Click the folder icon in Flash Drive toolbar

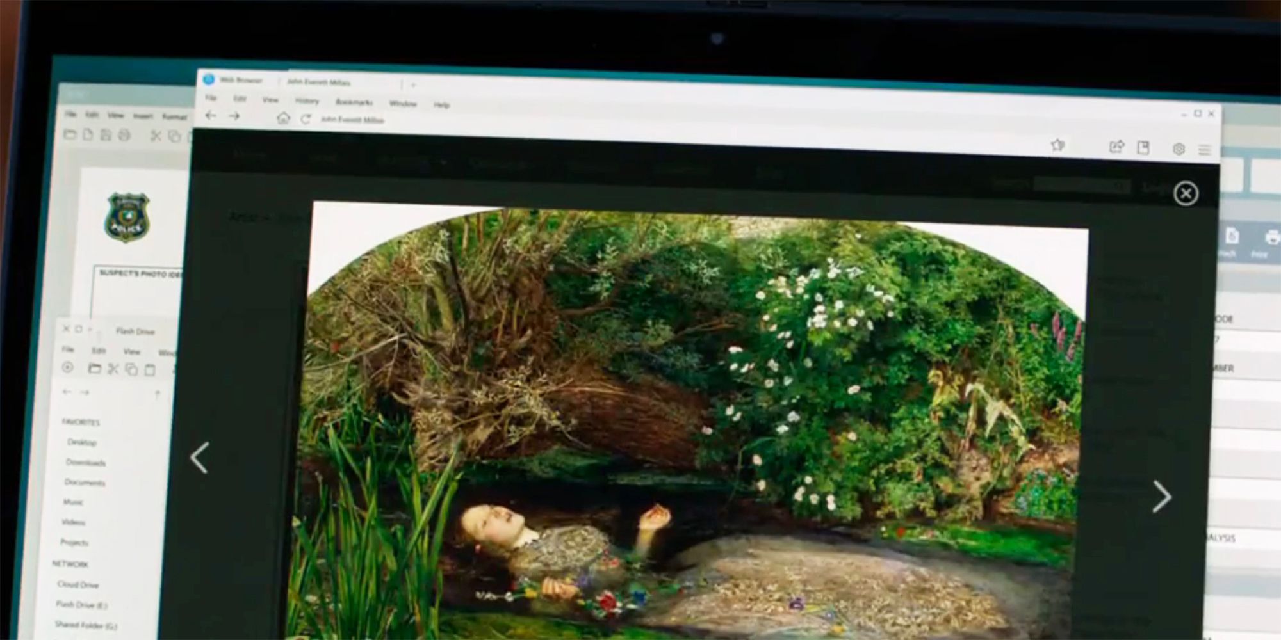94,369
